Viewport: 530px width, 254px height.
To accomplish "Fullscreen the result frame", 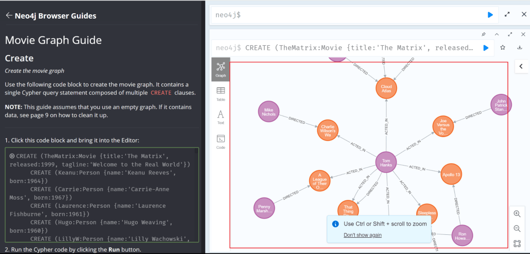I will (510, 34).
